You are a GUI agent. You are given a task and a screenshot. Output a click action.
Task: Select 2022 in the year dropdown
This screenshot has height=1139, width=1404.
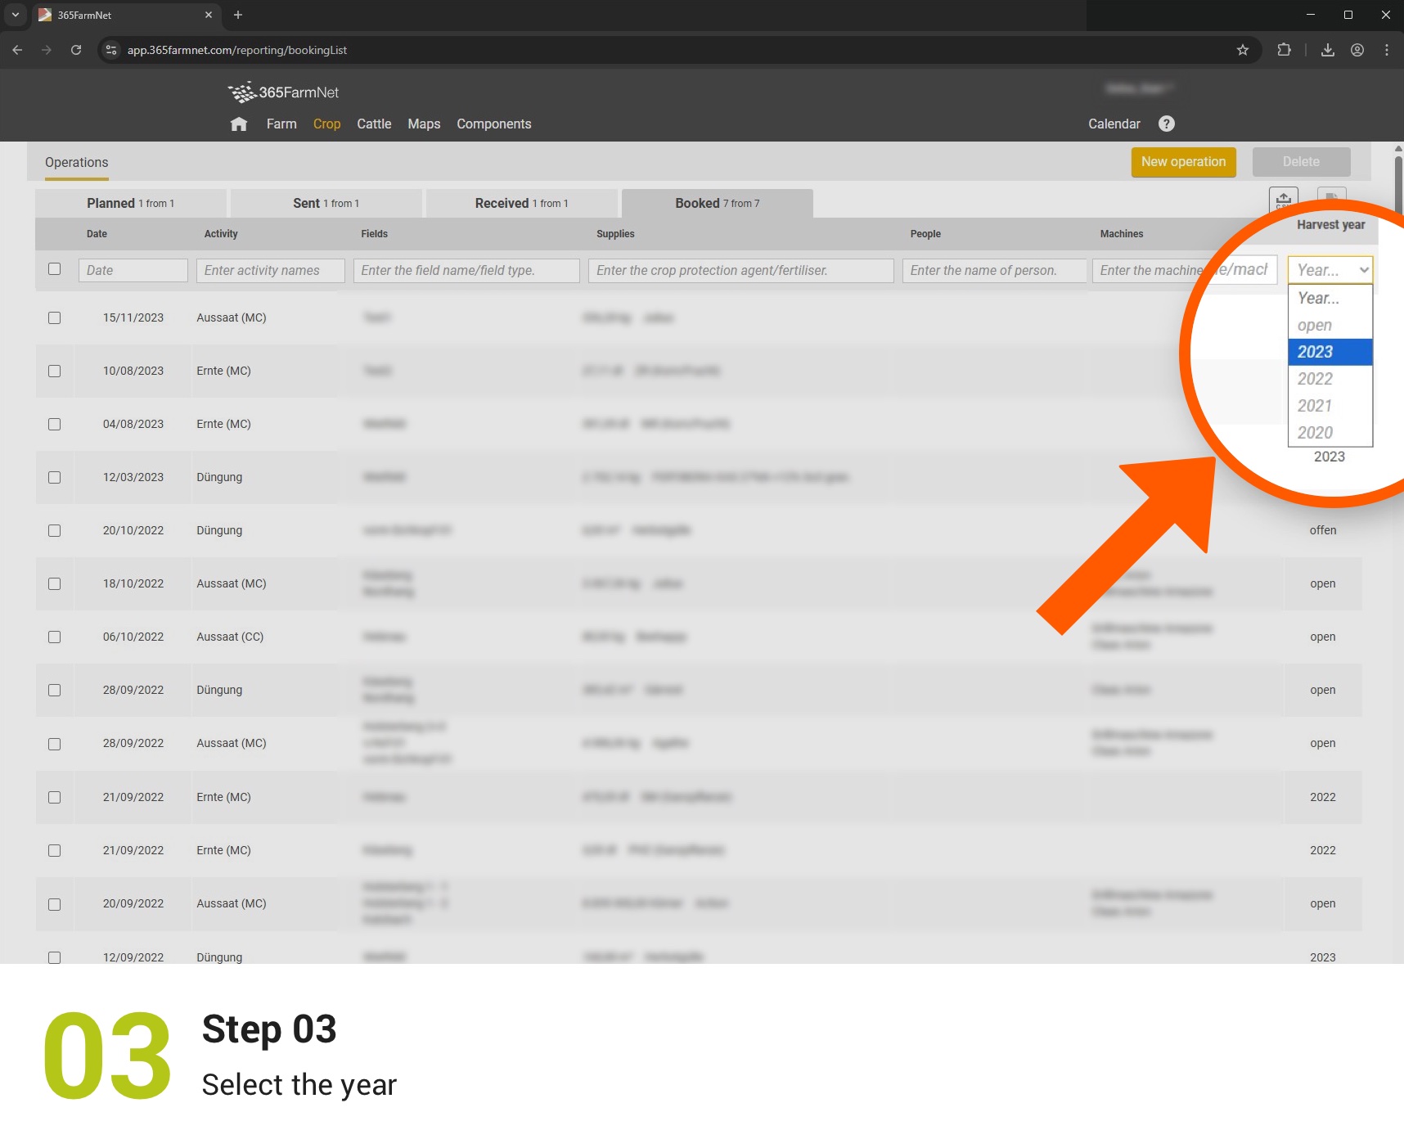click(x=1314, y=379)
